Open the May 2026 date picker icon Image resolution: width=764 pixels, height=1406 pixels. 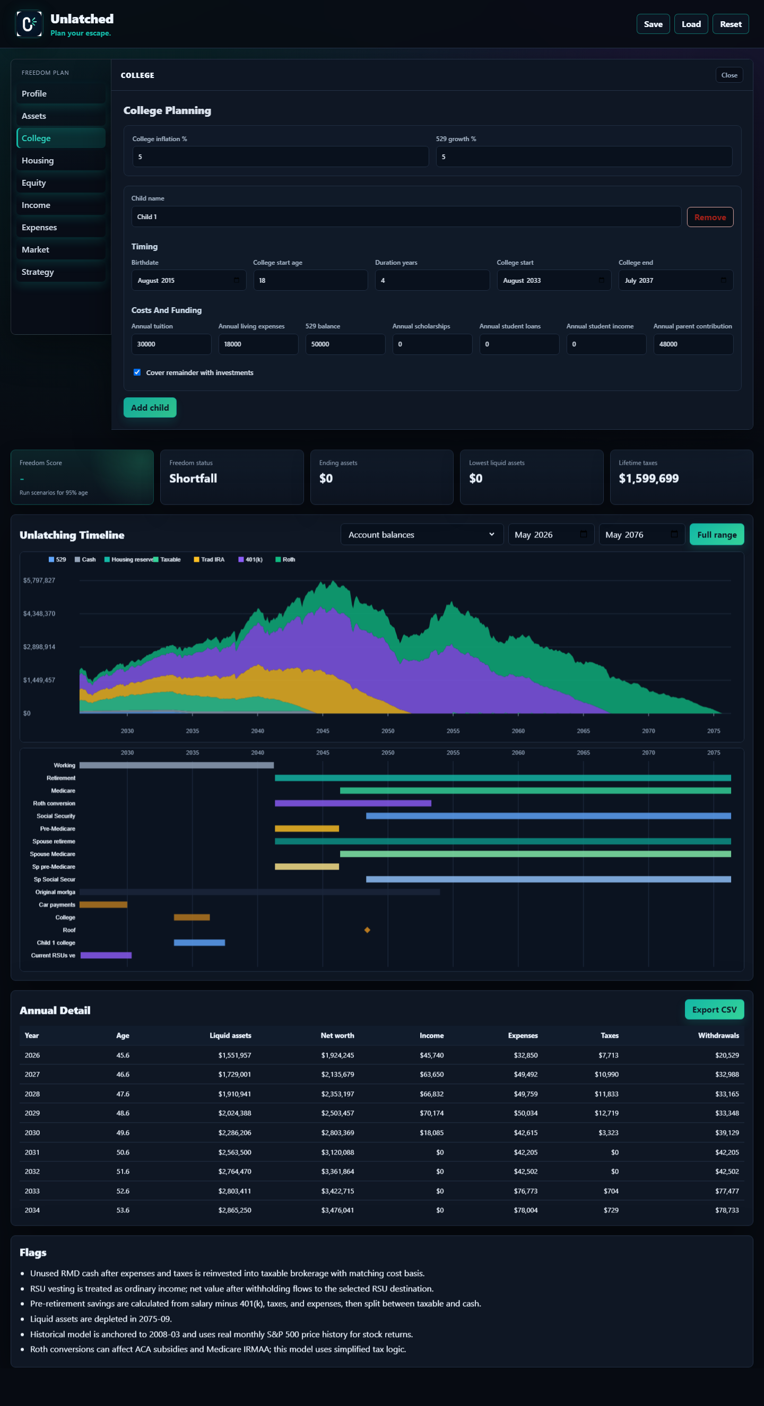(584, 534)
